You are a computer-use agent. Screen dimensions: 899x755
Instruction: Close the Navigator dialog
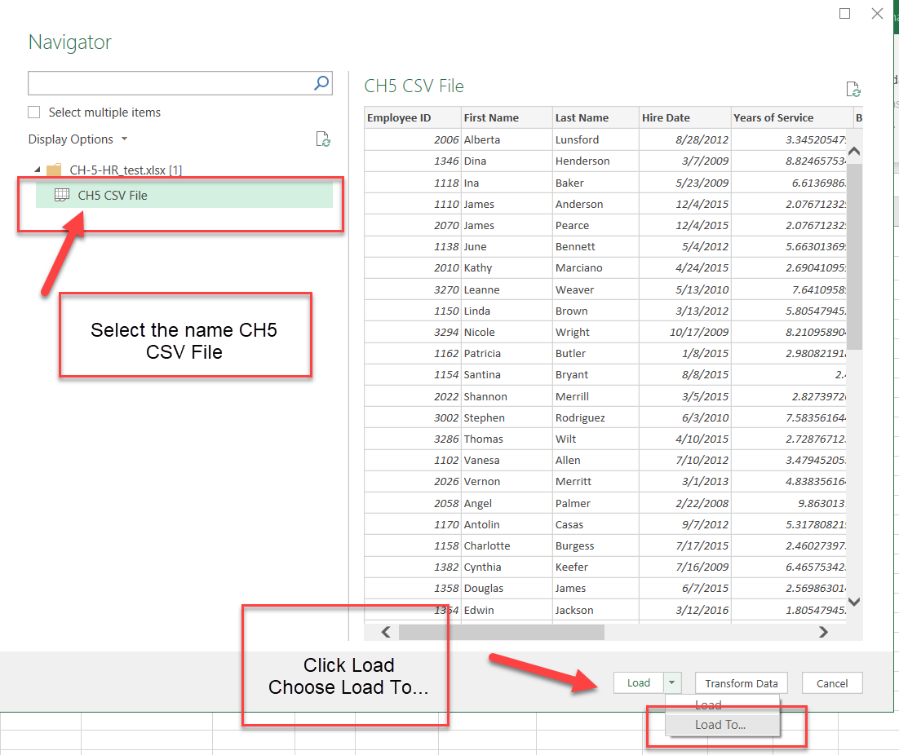877,13
